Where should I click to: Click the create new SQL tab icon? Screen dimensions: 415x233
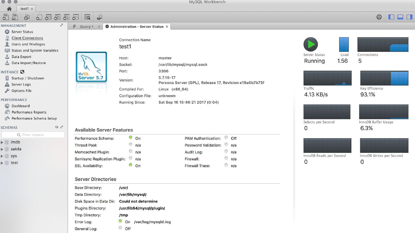point(5,17)
